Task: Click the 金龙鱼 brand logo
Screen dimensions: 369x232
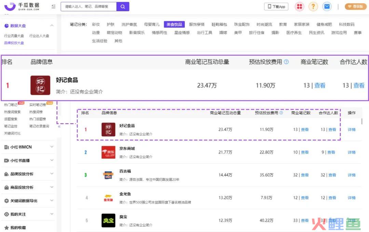Action: click(108, 198)
